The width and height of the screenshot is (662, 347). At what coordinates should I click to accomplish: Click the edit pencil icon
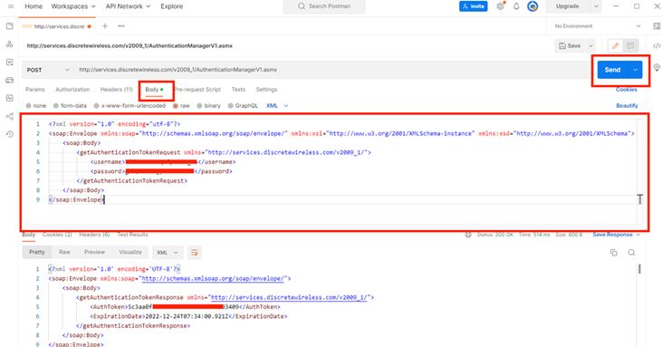[x=615, y=45]
